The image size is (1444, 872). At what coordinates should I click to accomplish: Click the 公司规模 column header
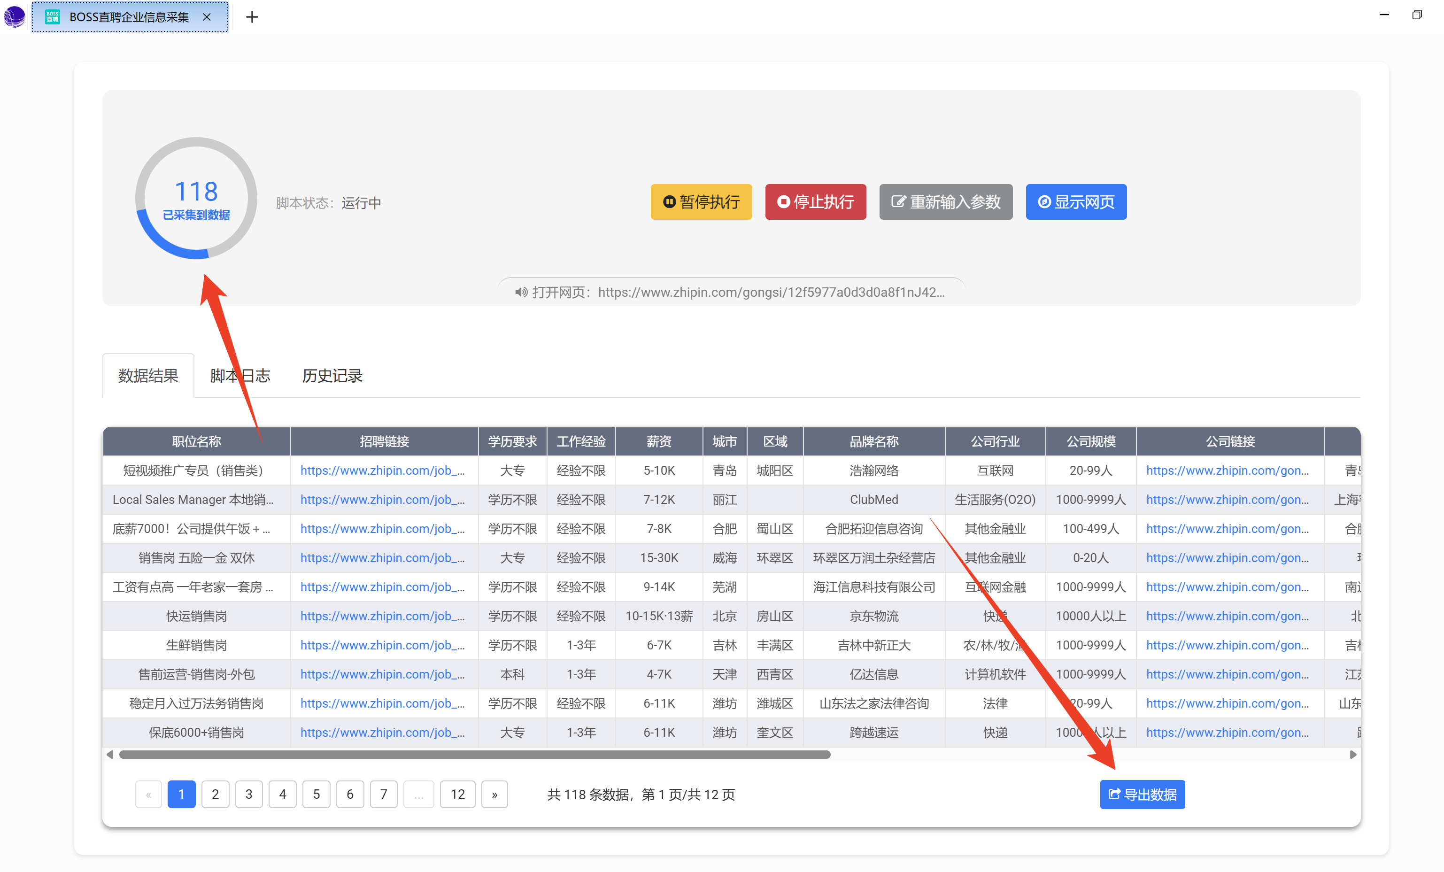1090,442
